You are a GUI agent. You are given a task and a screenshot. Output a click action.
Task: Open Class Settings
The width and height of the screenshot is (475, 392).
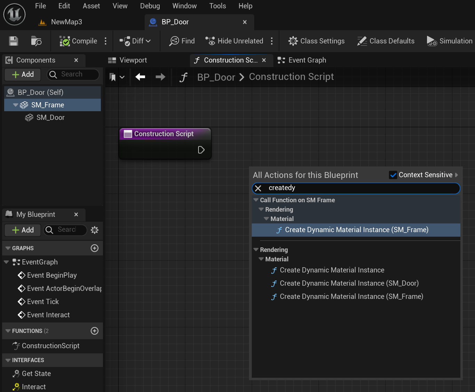tap(316, 41)
